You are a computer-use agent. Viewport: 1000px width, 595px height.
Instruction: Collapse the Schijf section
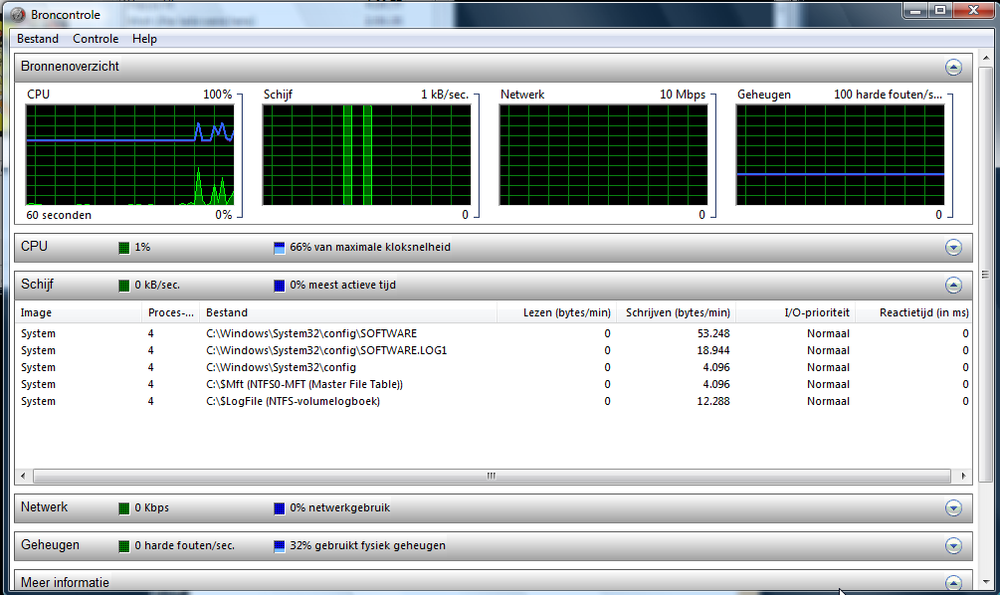pos(953,286)
